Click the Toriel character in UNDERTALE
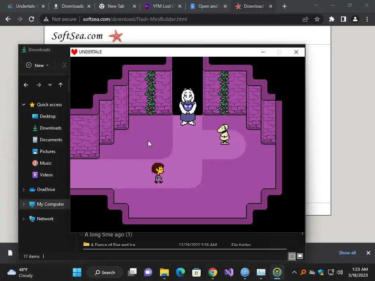The height and width of the screenshot is (281, 375). coord(188,107)
